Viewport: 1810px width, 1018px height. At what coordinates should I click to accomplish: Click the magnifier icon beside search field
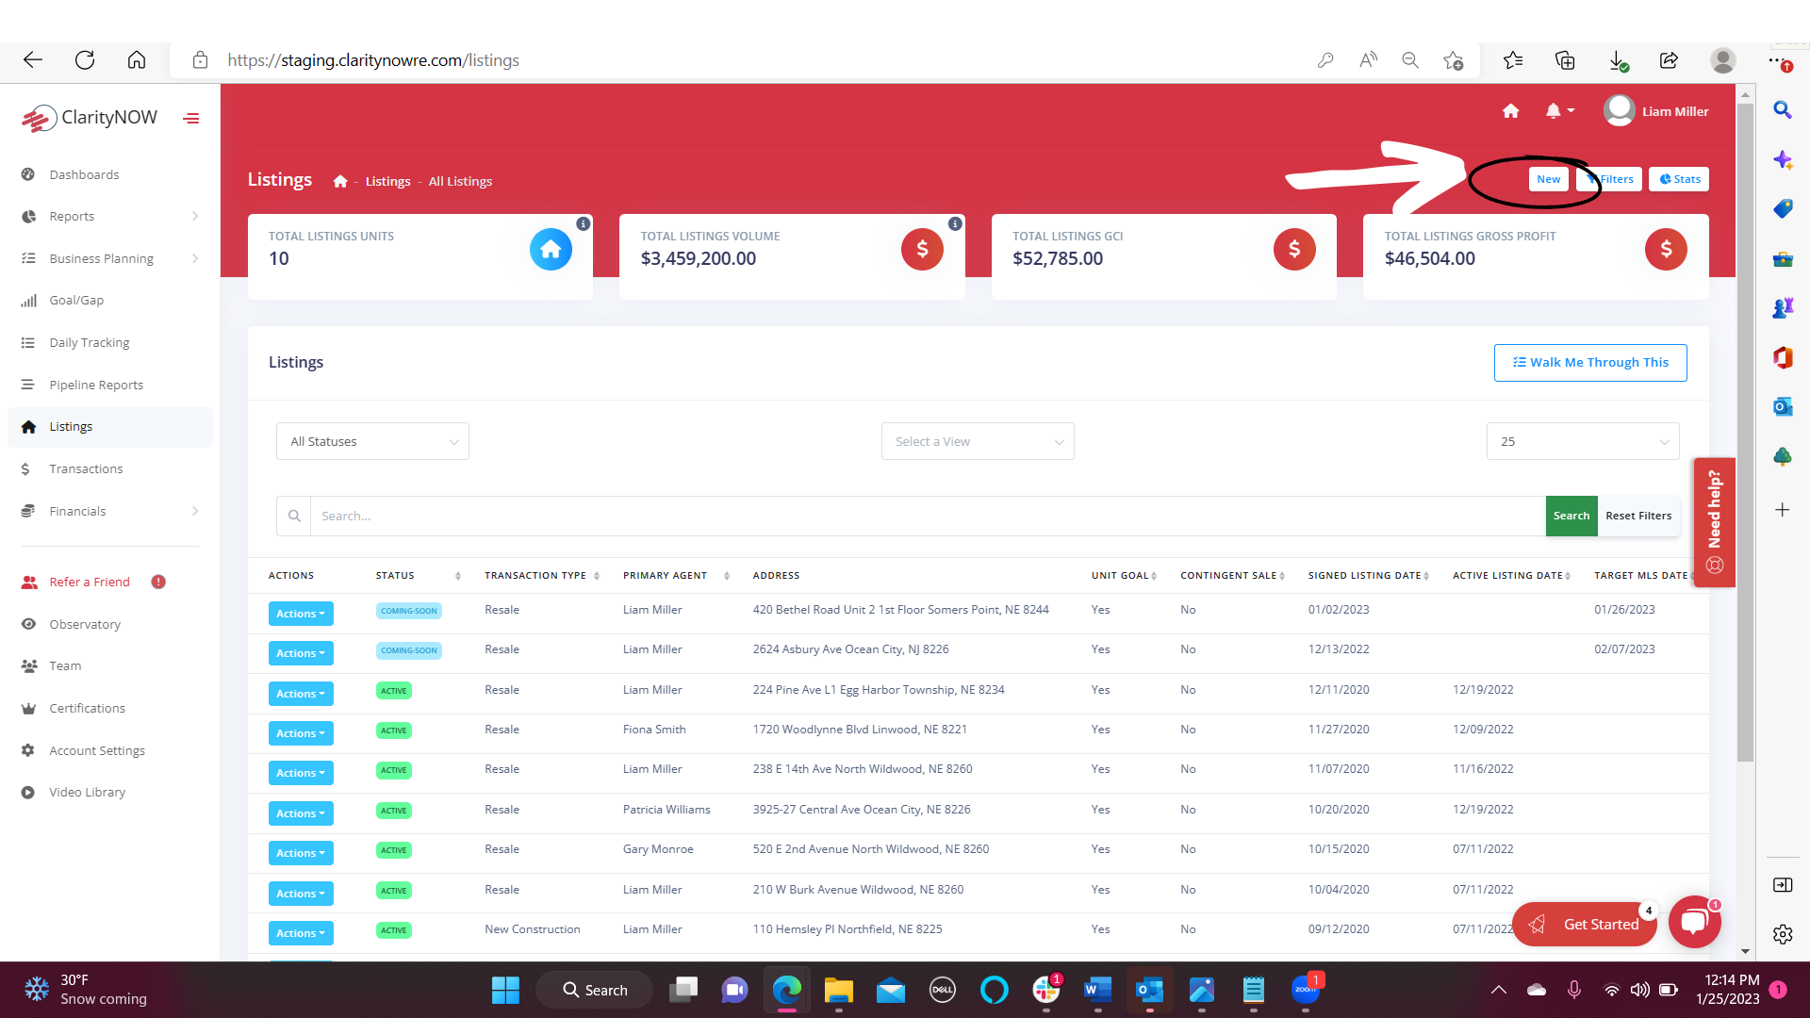click(294, 516)
